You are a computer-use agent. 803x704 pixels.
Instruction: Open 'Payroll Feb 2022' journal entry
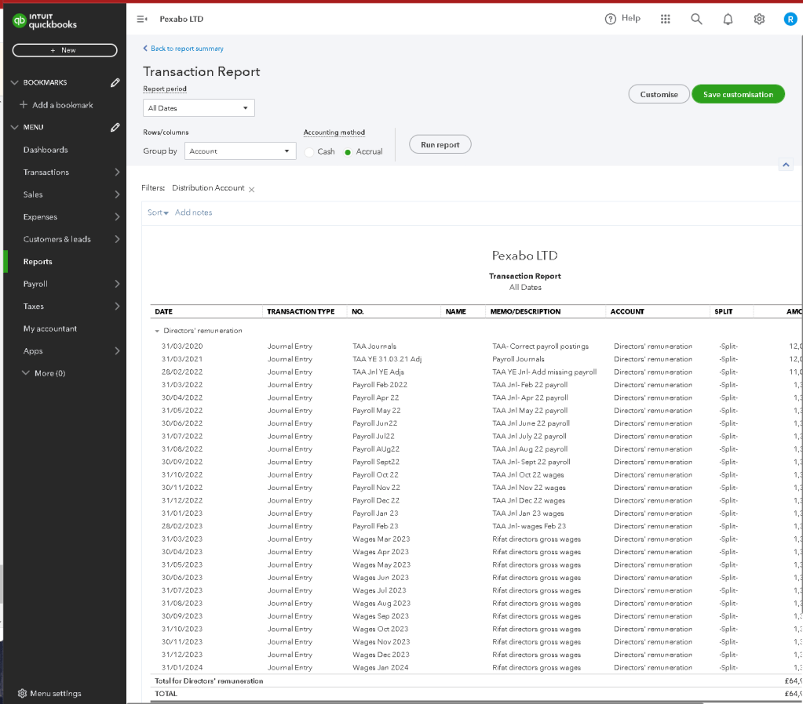coord(380,385)
